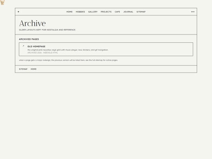
Task: Open the Sitemap nav item in the top bar
Action: 141,12
